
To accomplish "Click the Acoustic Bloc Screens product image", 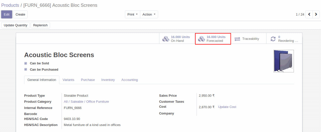I will (x=284, y=61).
